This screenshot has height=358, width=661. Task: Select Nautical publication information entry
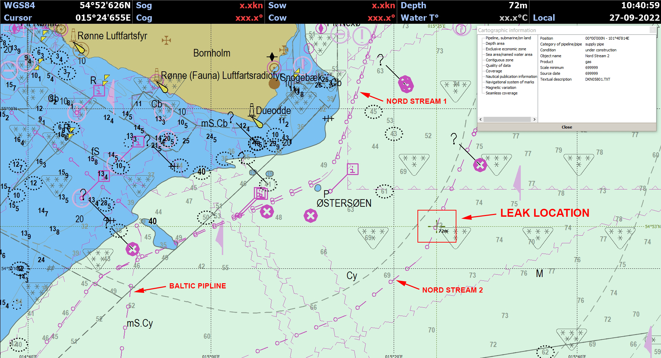click(511, 76)
